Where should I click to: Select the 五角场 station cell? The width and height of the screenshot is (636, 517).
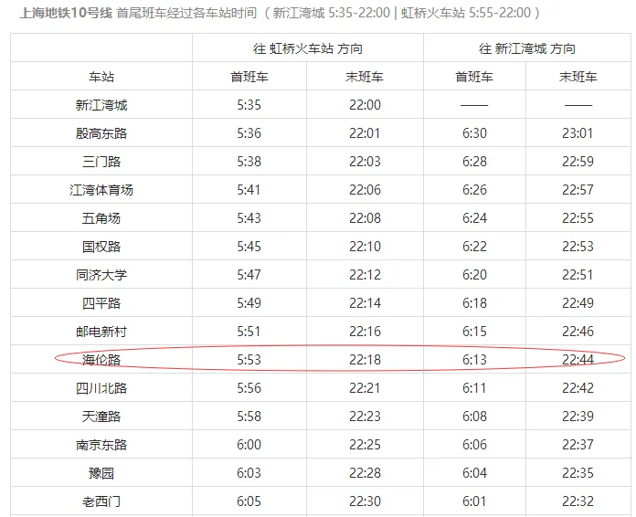tap(101, 218)
